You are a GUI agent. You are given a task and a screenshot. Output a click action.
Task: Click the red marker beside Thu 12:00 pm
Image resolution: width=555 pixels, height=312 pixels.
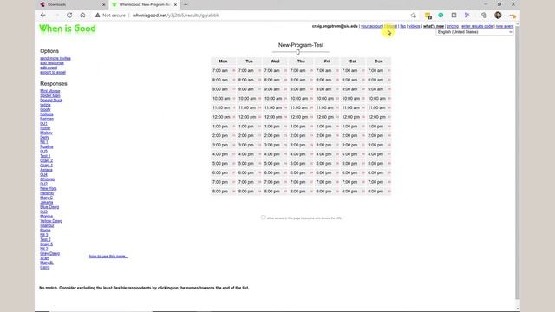311,117
